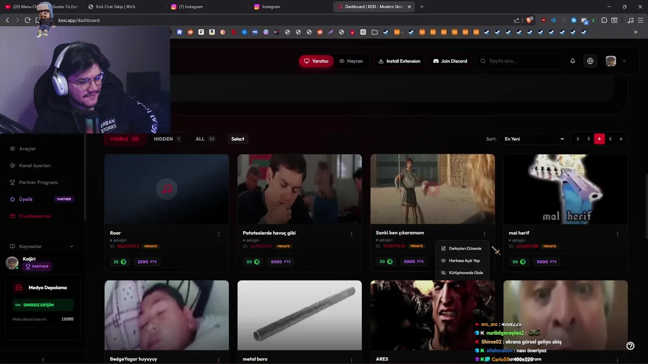Open a new browser tab
Screen dimensions: 648x364
[422, 7]
